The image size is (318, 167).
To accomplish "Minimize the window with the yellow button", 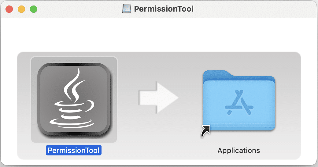I will [21, 9].
